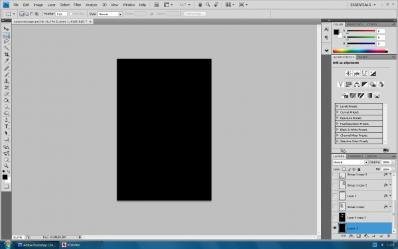Add a Hue/Saturation adjustment
This screenshot has width=398, height=249.
pyautogui.click(x=348, y=84)
